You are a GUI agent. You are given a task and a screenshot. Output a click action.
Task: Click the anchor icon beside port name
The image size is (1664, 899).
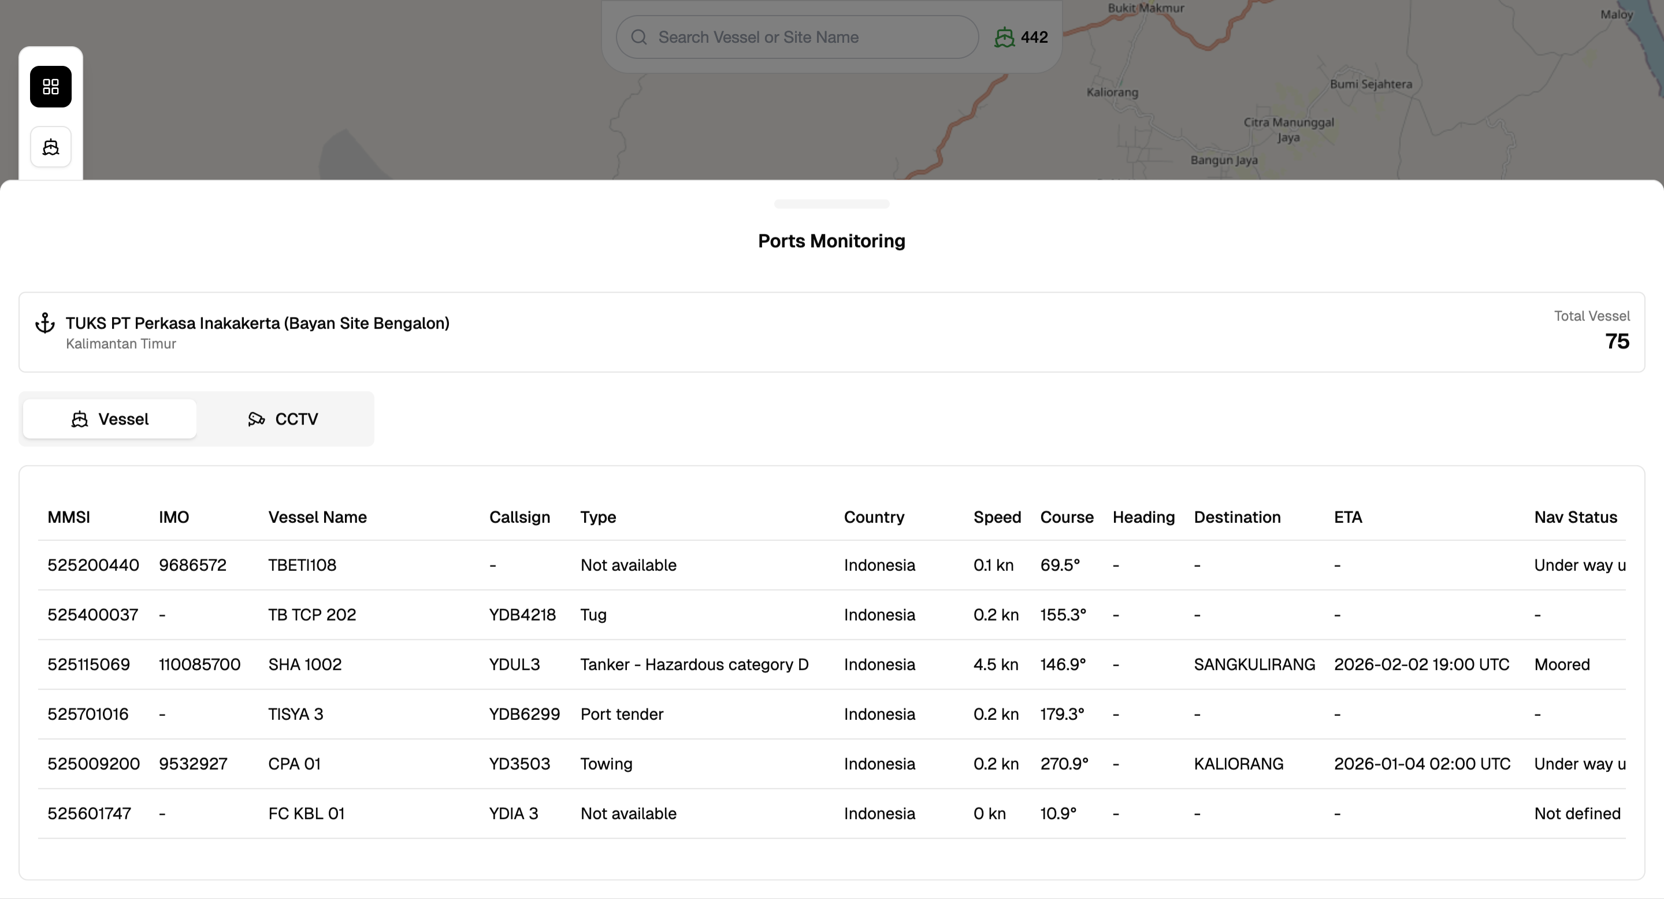[x=44, y=323]
